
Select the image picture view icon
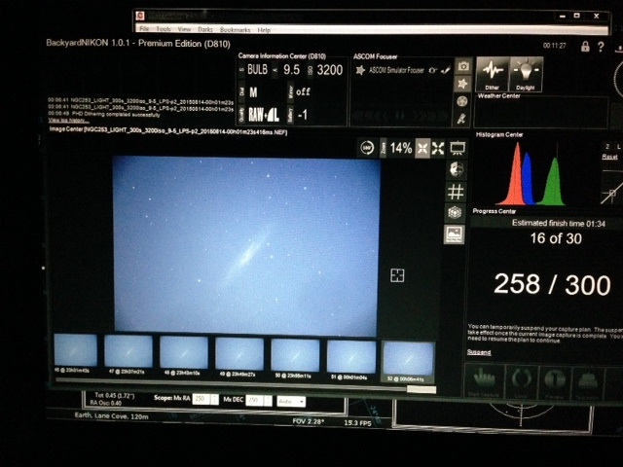(x=455, y=234)
